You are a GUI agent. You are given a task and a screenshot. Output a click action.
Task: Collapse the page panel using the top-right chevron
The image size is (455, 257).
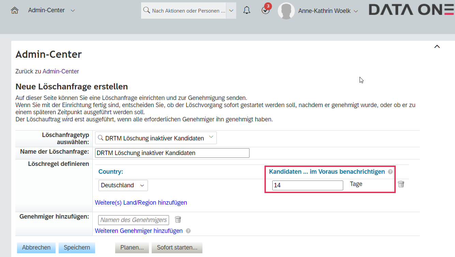(437, 47)
